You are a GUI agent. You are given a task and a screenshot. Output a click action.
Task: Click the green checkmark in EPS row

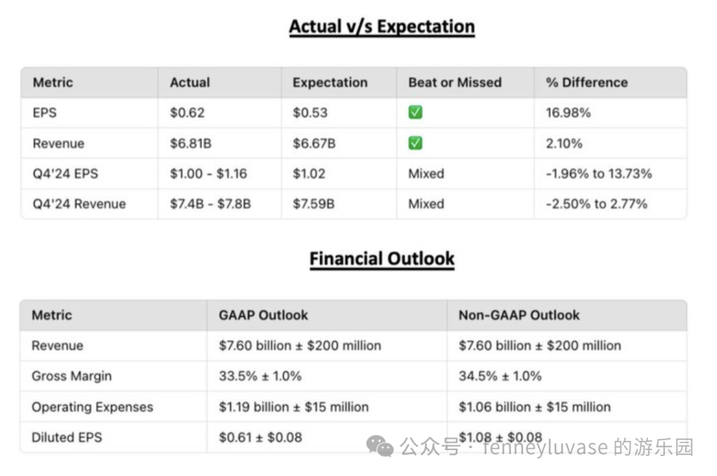point(415,113)
